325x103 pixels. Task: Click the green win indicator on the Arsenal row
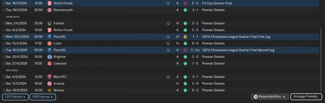[185, 84]
